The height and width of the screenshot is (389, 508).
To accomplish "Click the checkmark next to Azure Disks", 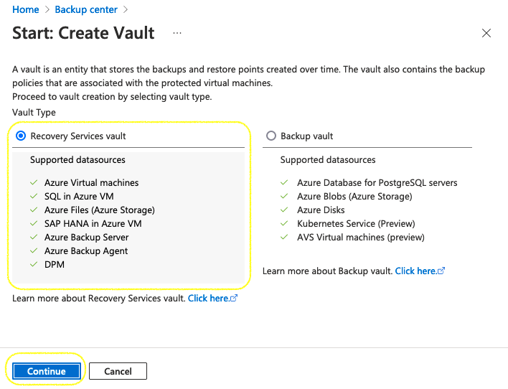I will pos(284,210).
